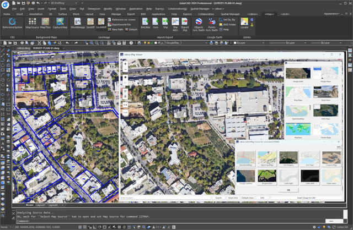The height and width of the screenshot is (230, 353).
Task: Click the Json import icon
Action: (156, 23)
